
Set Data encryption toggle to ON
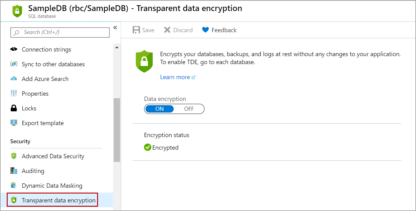(159, 109)
